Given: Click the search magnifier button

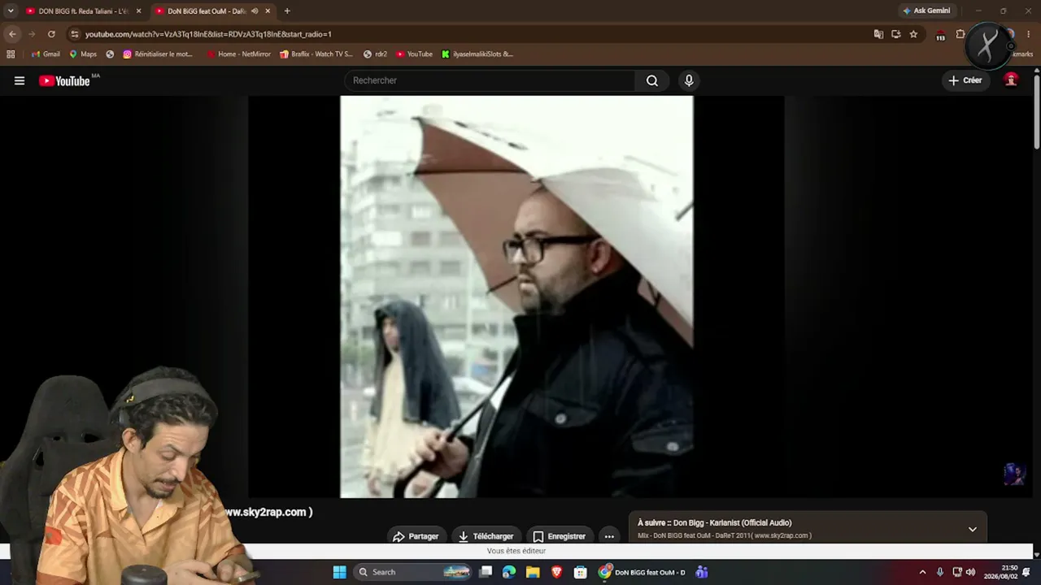Looking at the screenshot, I should 652,80.
